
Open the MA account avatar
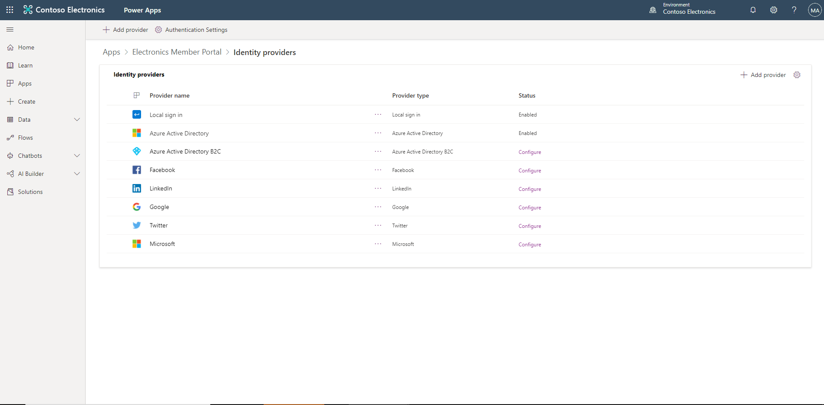click(x=815, y=10)
